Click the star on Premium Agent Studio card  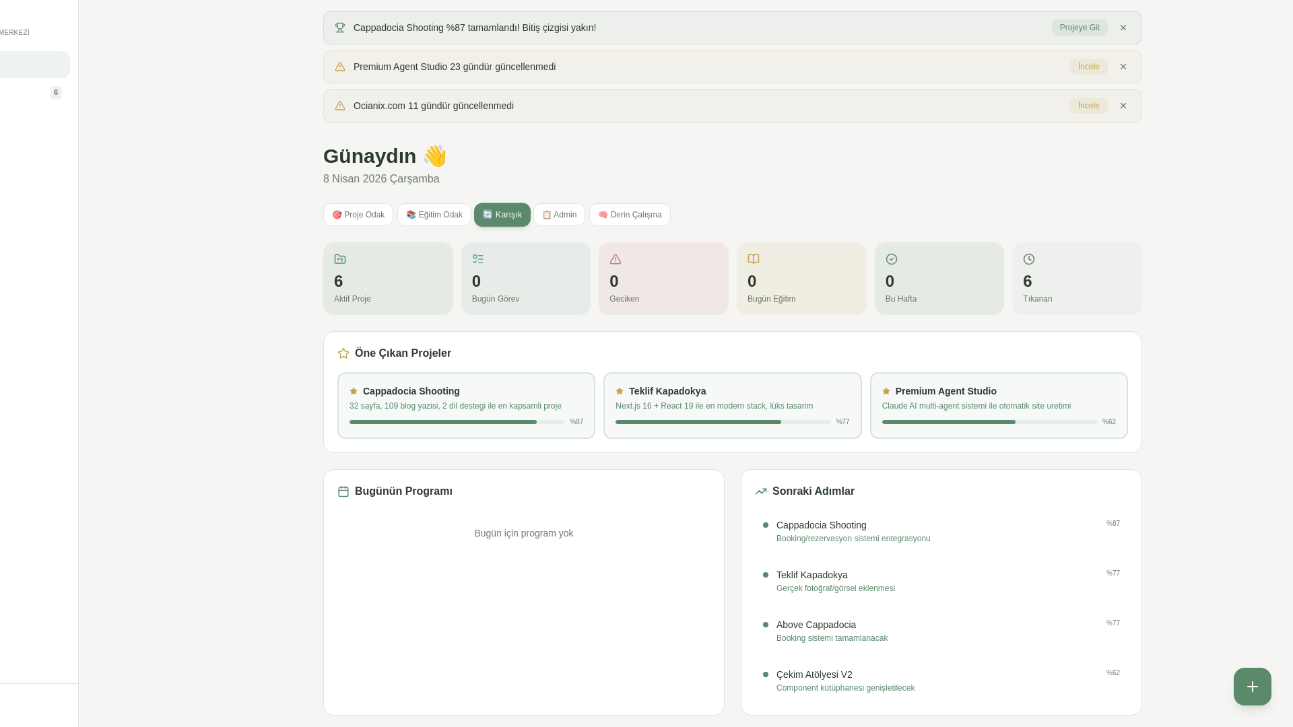tap(886, 391)
